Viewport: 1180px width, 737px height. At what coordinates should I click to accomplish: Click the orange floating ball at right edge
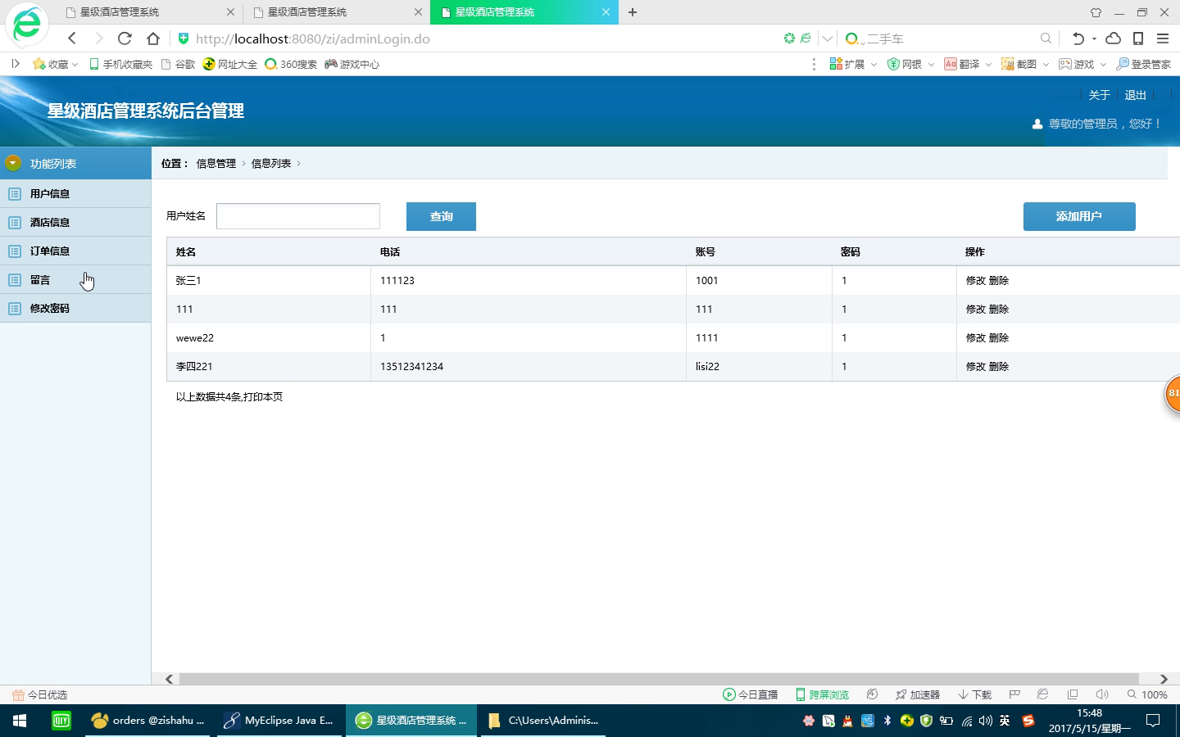click(1173, 393)
